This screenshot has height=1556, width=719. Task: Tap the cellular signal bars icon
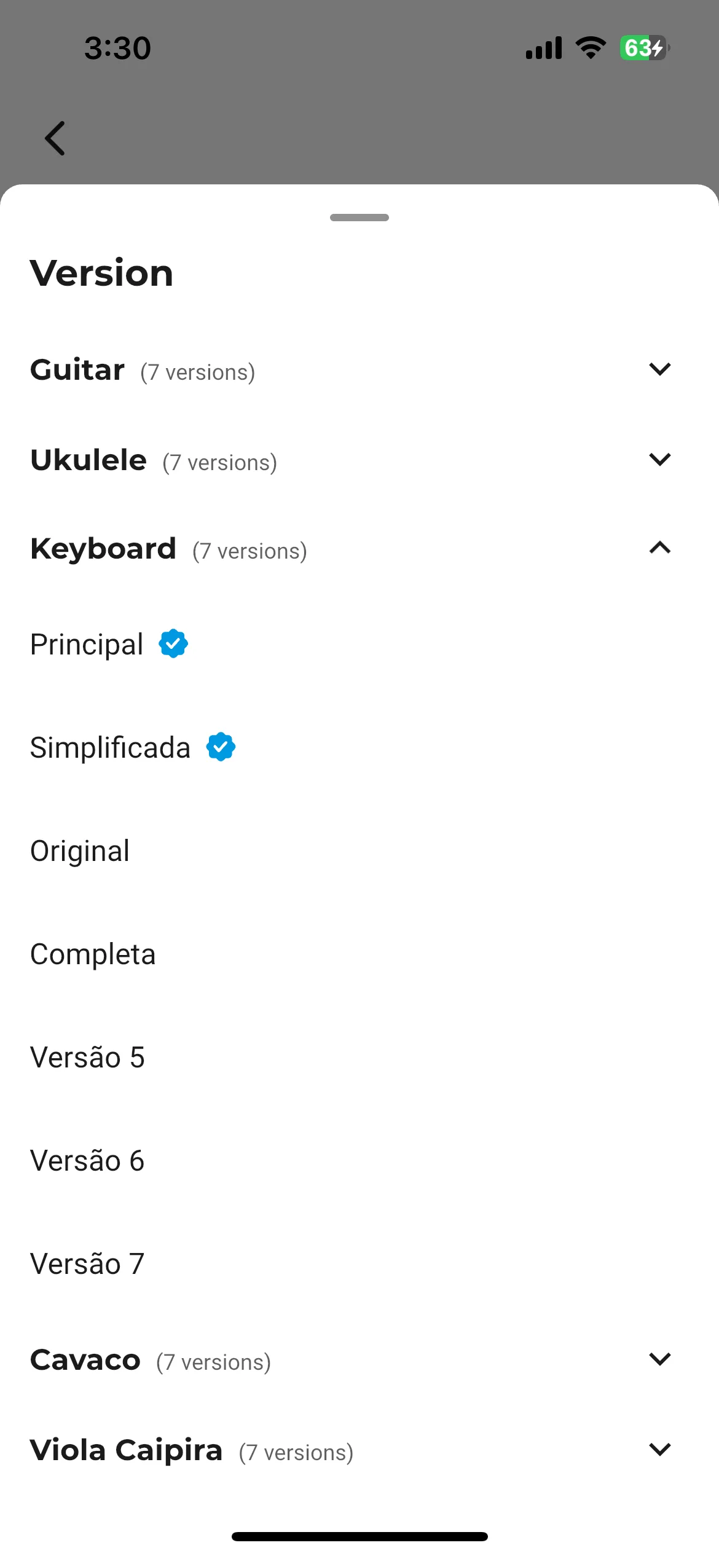544,47
